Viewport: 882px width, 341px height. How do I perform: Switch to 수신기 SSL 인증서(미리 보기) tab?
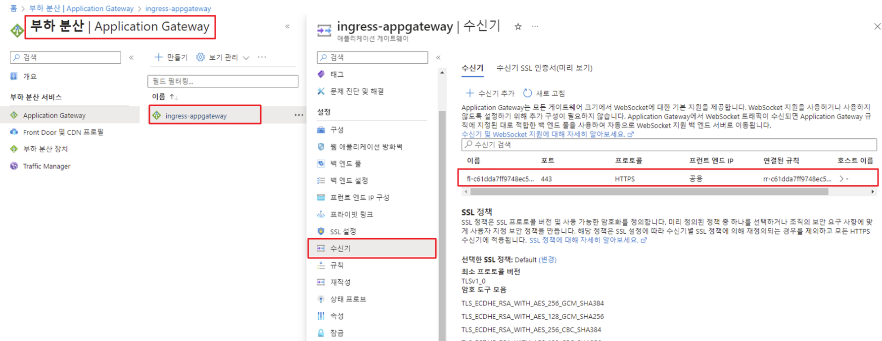pyautogui.click(x=544, y=68)
